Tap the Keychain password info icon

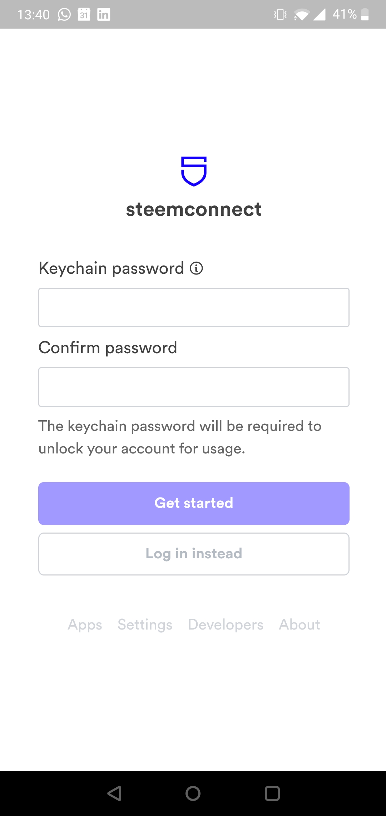(196, 268)
